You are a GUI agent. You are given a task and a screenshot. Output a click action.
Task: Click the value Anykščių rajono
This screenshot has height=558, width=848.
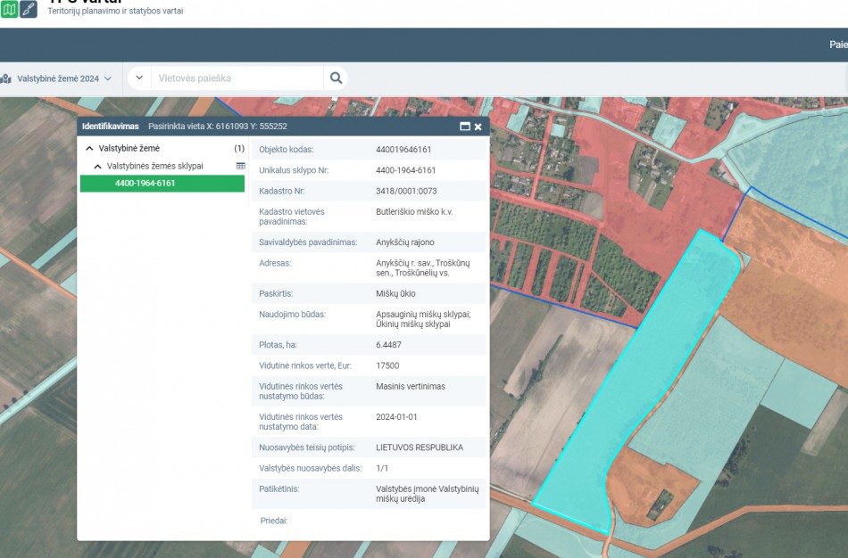[x=405, y=242]
